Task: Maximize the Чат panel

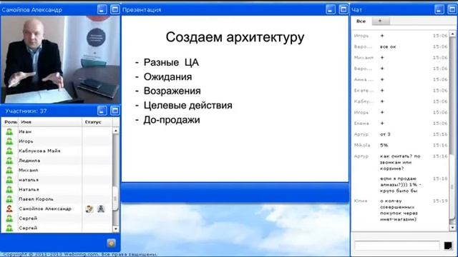Action: (452, 9)
